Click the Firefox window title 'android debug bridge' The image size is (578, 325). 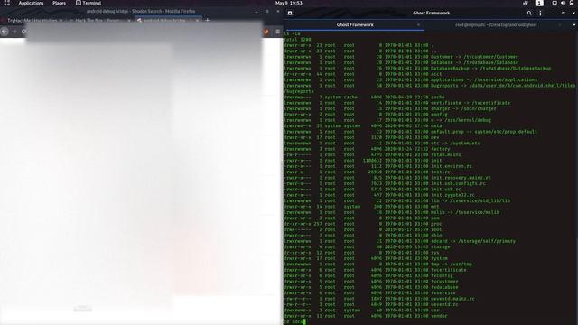(x=141, y=12)
